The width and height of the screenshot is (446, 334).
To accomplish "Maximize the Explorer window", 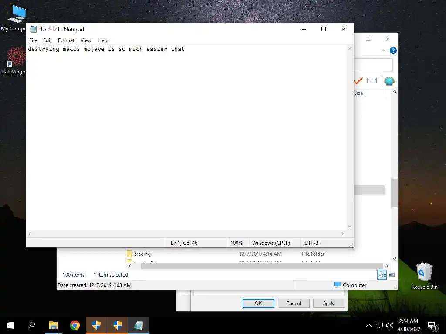I will (x=368, y=39).
